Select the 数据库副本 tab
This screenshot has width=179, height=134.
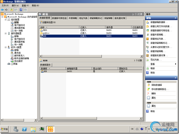(x=45, y=65)
